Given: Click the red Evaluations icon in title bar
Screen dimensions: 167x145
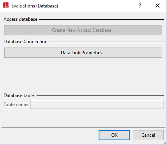Looking at the screenshot, I should pyautogui.click(x=6, y=6).
